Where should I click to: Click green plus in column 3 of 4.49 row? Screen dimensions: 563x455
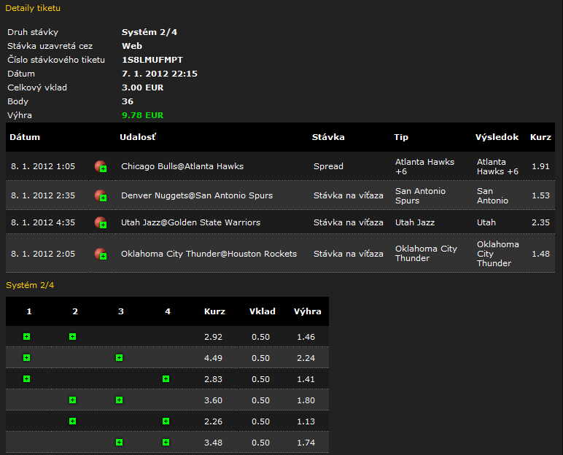point(119,358)
